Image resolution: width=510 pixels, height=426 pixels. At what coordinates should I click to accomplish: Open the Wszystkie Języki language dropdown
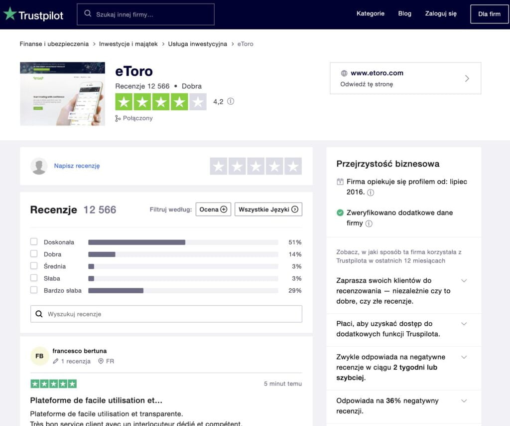268,210
